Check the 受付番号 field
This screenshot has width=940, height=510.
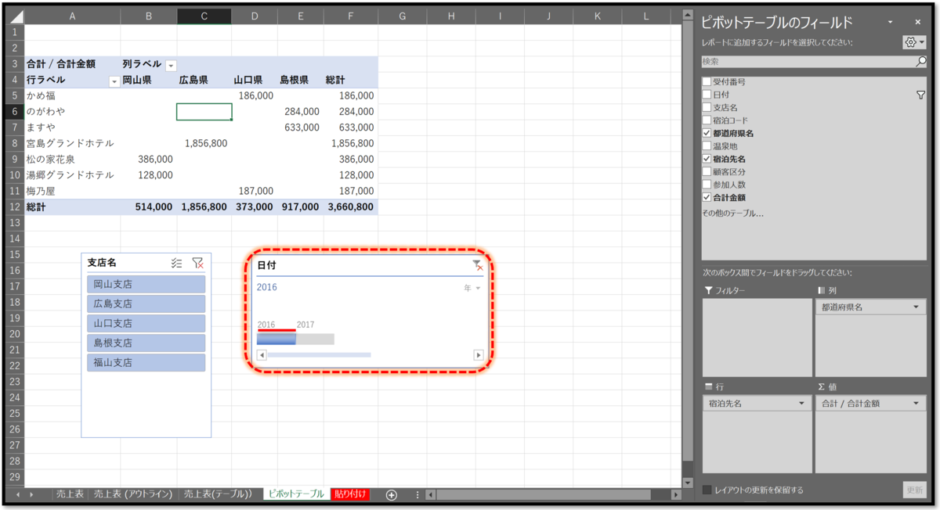707,81
